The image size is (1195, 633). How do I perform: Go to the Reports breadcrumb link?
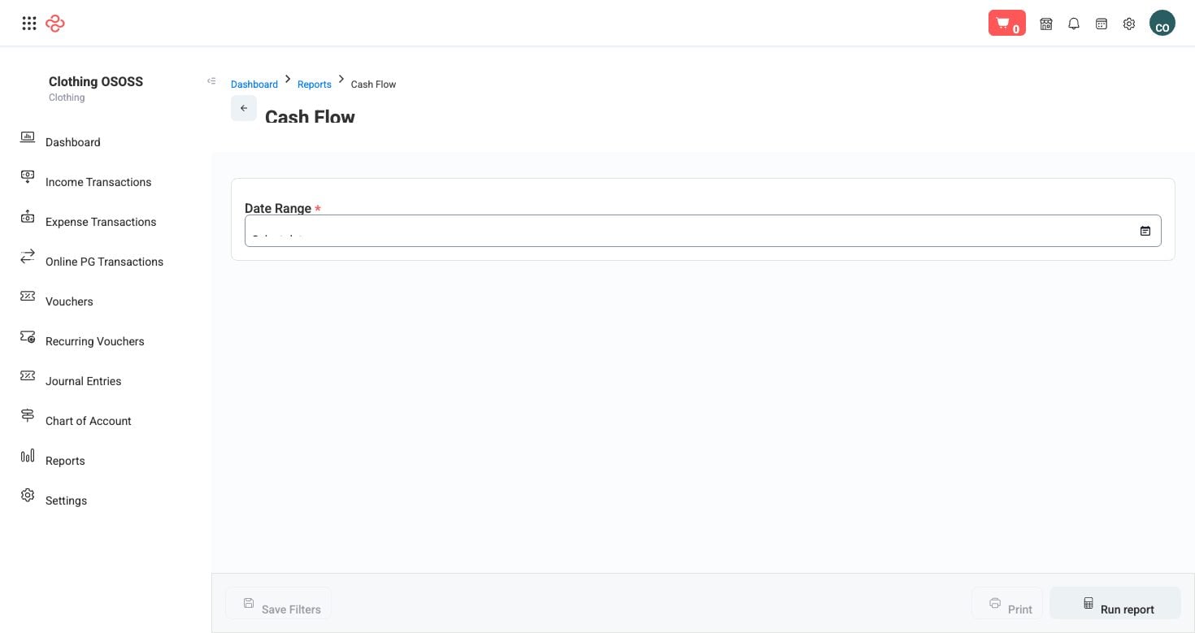pyautogui.click(x=315, y=85)
